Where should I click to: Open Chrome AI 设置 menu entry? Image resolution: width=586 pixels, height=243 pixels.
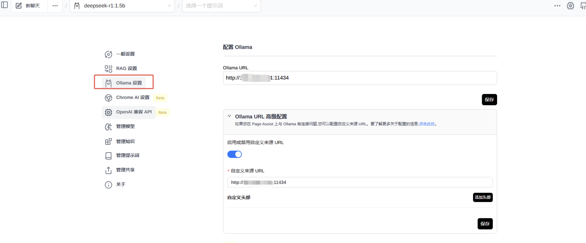[133, 97]
